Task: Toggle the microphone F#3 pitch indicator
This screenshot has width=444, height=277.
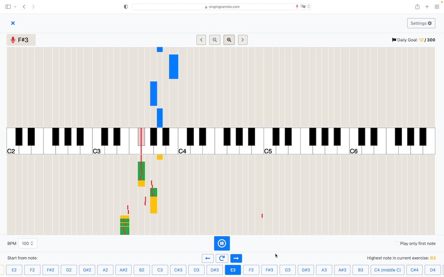Action: [x=21, y=40]
